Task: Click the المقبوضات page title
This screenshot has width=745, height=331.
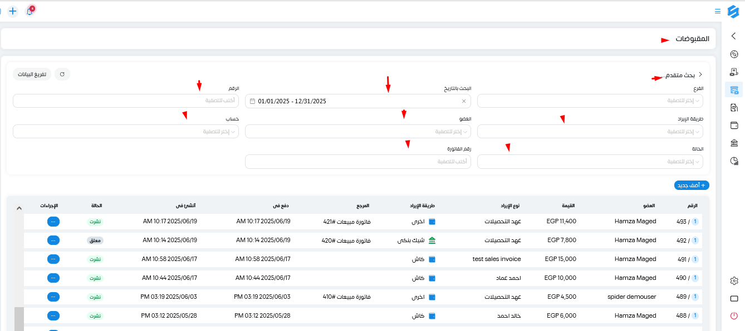Action: (x=693, y=39)
